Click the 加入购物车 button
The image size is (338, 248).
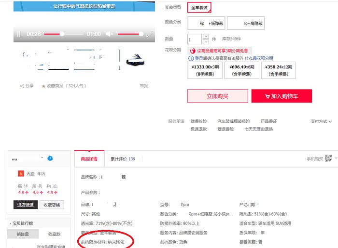[x=282, y=96]
